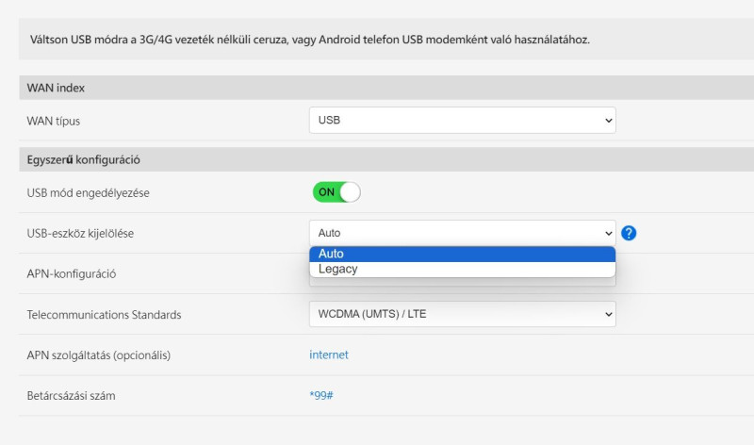Toggle the USB mód engedélyezése switch
754x445 pixels.
pos(336,192)
